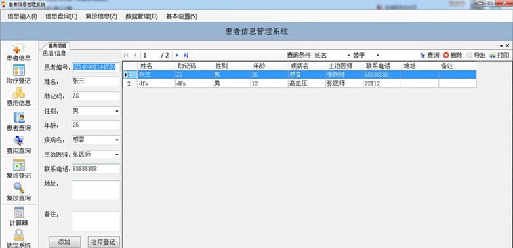Viewport: 513px width, 248px height.
Task: Launch 计算器 from the sidebar
Action: point(19,217)
